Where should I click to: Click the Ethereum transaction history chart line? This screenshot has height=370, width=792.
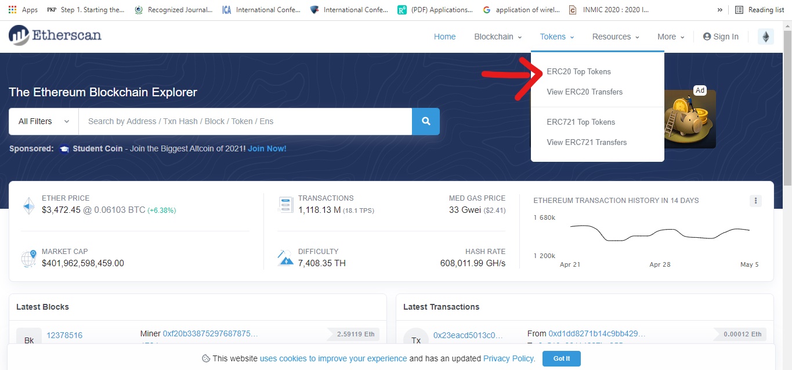point(660,233)
